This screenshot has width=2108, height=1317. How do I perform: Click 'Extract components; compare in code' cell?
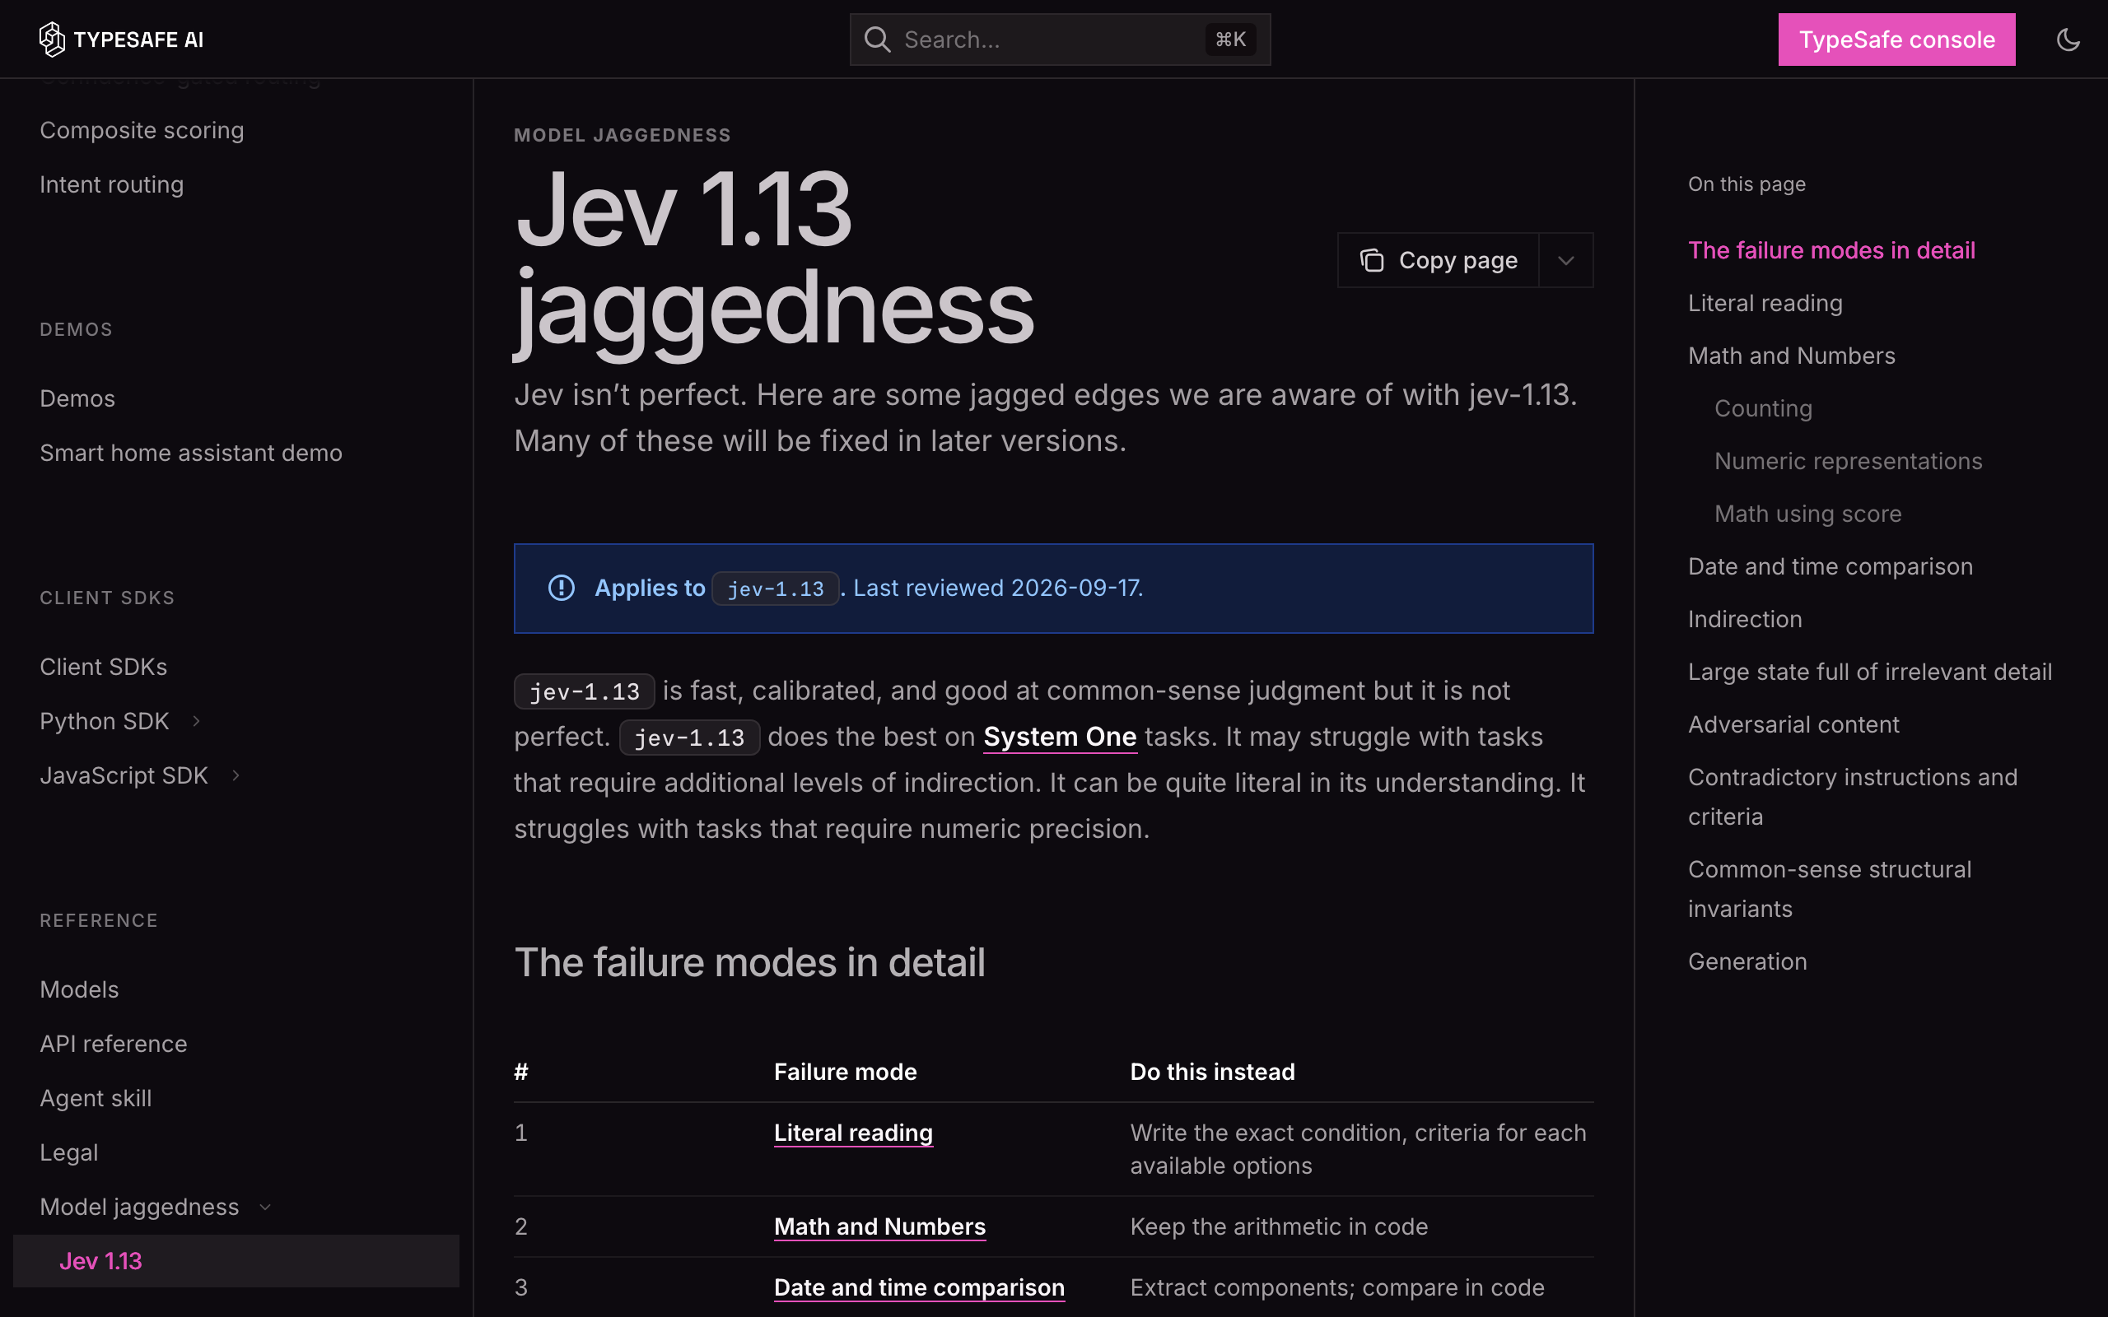[x=1337, y=1287]
